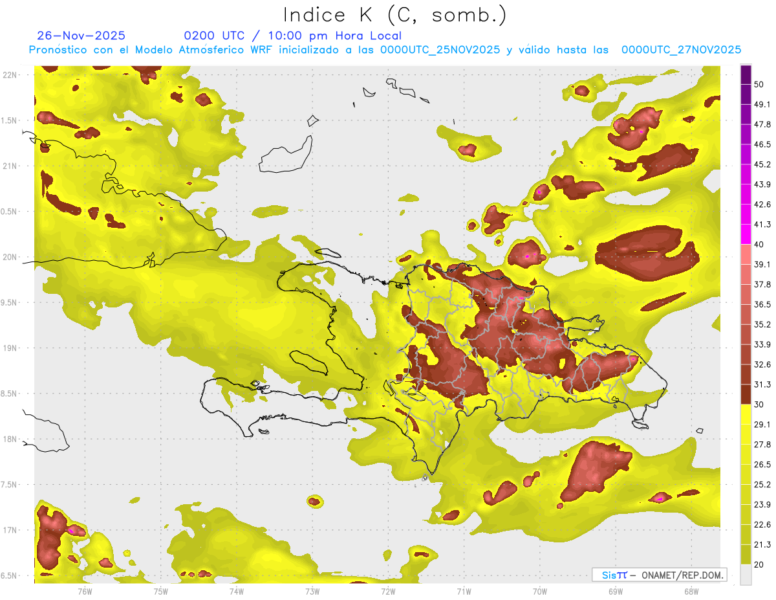Viewport: 776px width, 600px height.
Task: Click the '1.5N' latitude tick label
Action: pos(10,120)
